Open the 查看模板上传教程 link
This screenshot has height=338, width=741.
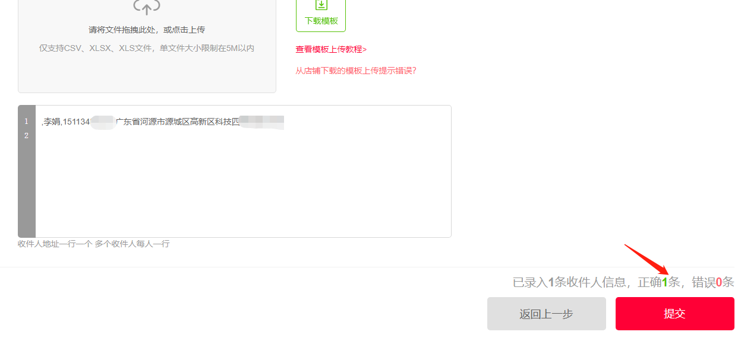pyautogui.click(x=331, y=49)
